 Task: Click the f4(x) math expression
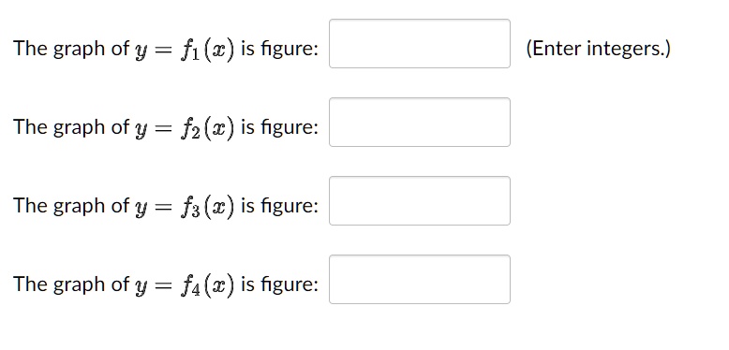tap(207, 285)
